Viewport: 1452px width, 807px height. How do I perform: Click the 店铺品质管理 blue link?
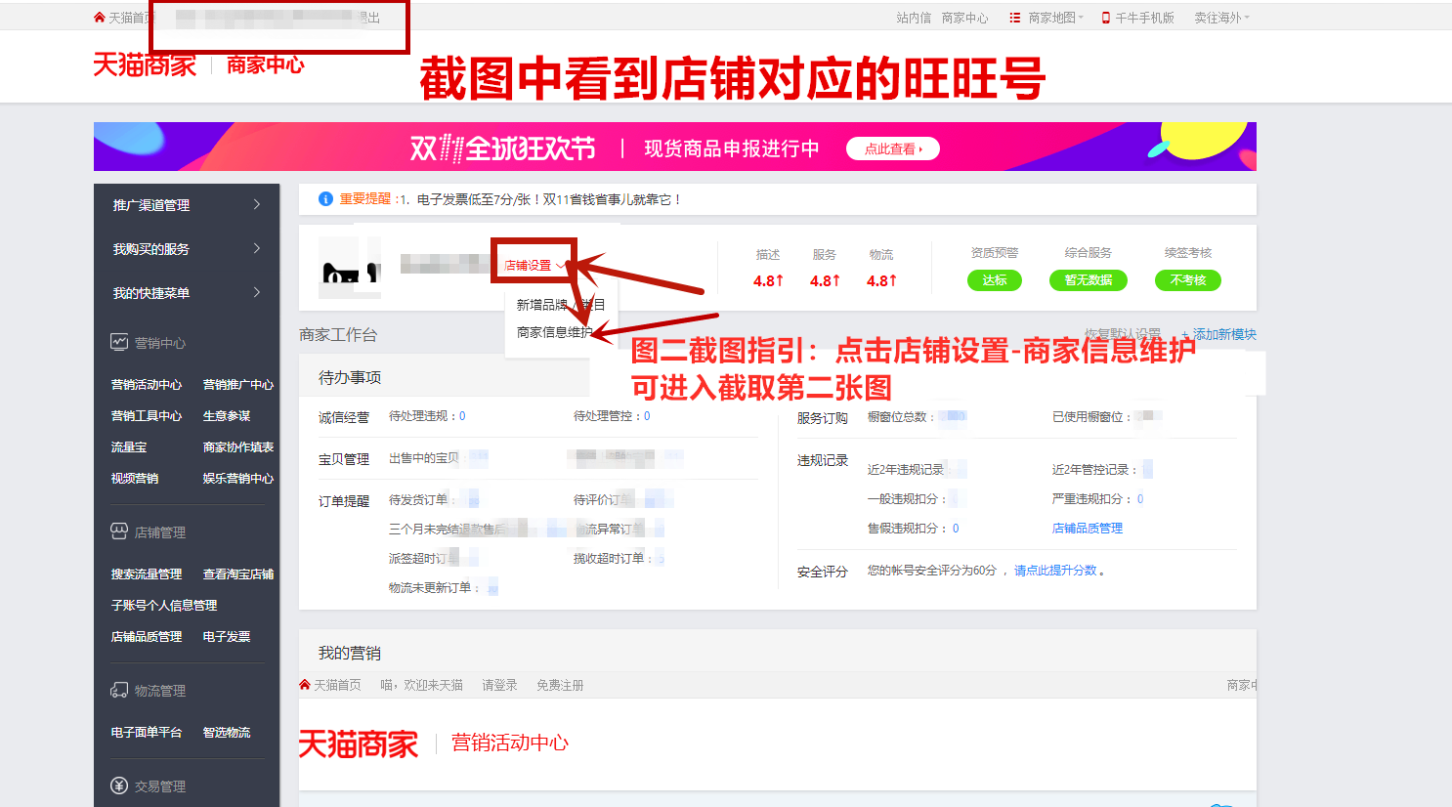click(1088, 529)
